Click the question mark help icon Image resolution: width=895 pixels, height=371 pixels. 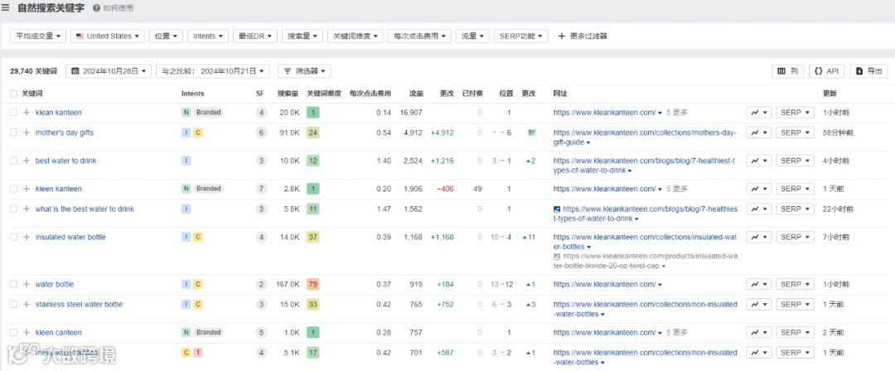tap(96, 8)
